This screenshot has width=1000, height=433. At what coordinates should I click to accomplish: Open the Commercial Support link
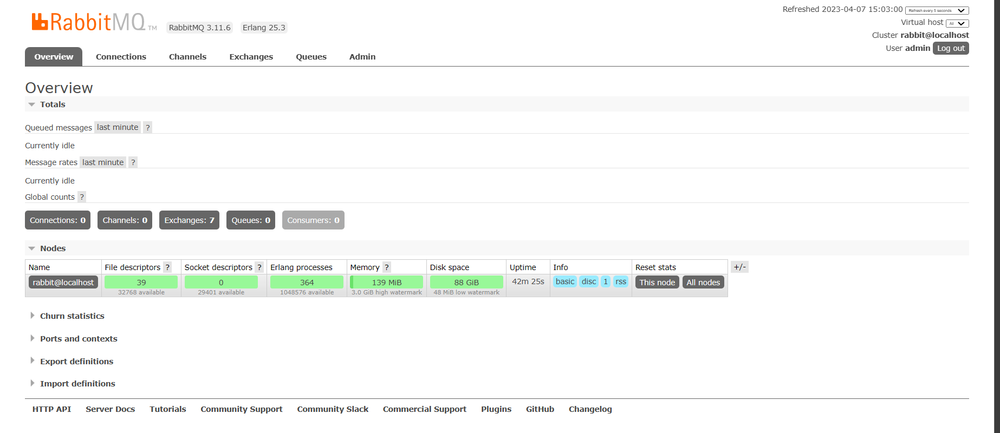[425, 409]
